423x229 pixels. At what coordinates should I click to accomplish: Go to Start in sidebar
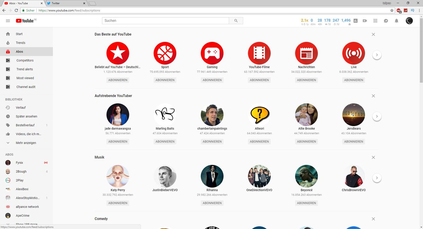tap(26, 34)
